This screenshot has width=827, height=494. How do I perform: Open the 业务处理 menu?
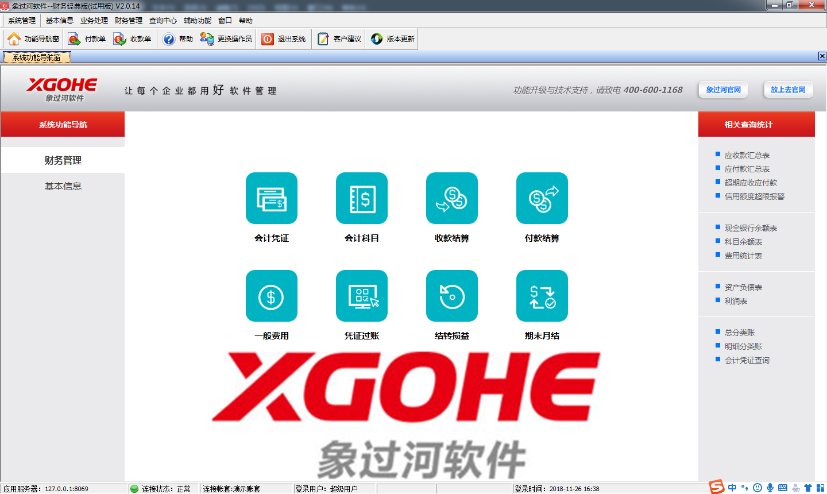tap(94, 21)
